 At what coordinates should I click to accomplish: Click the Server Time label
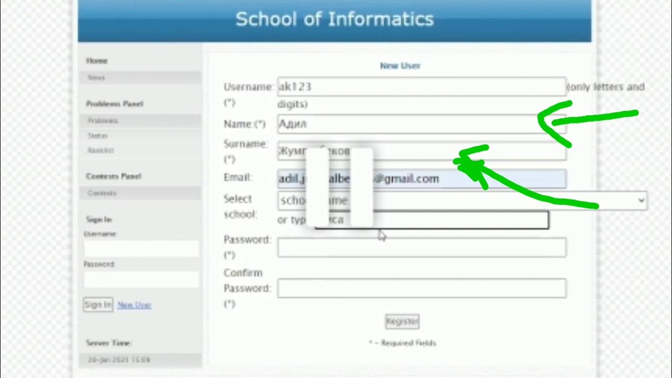click(x=109, y=343)
